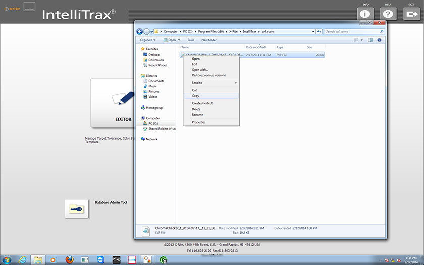
Task: Click the Open toolbar button
Action: click(x=170, y=40)
